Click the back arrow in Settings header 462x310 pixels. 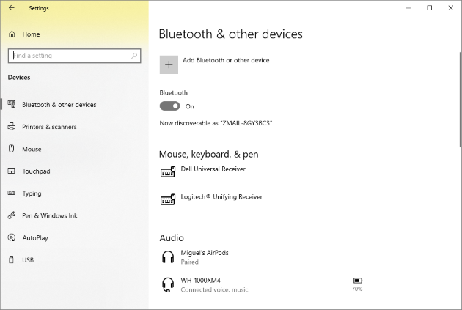pos(11,8)
